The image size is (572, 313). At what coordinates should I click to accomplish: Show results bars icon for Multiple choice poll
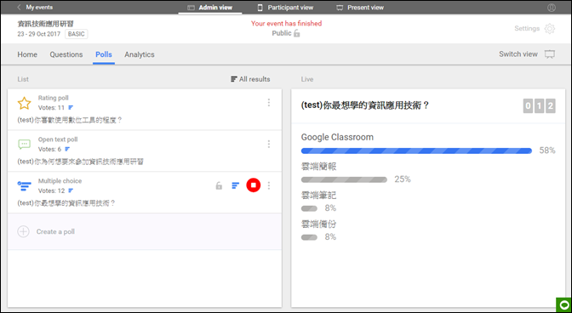pos(236,185)
